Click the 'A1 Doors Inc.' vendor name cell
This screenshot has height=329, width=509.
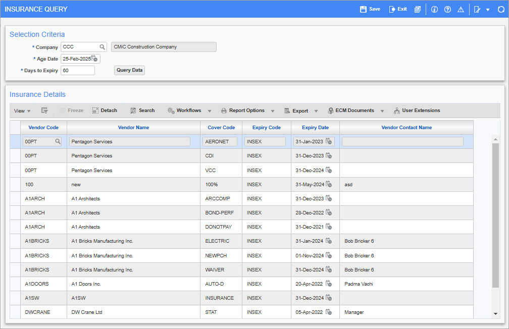click(x=133, y=284)
